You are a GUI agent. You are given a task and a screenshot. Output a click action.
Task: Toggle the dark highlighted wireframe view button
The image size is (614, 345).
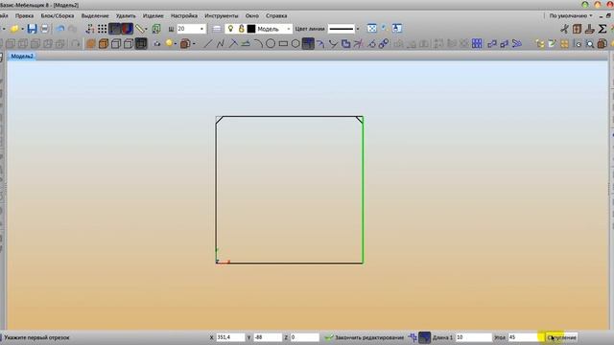click(x=141, y=43)
